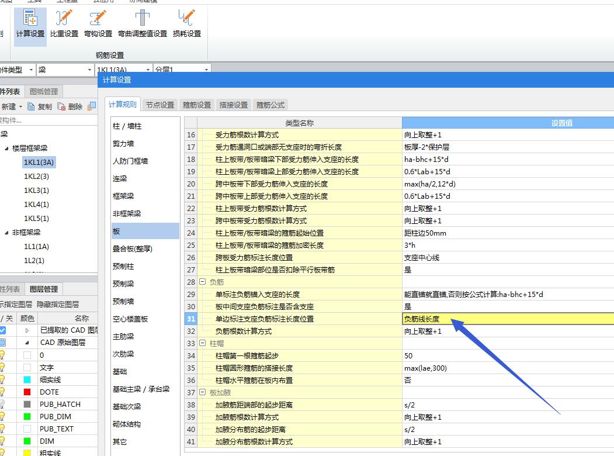
Task: Open the 梁 component type dropdown
Action: pos(89,70)
